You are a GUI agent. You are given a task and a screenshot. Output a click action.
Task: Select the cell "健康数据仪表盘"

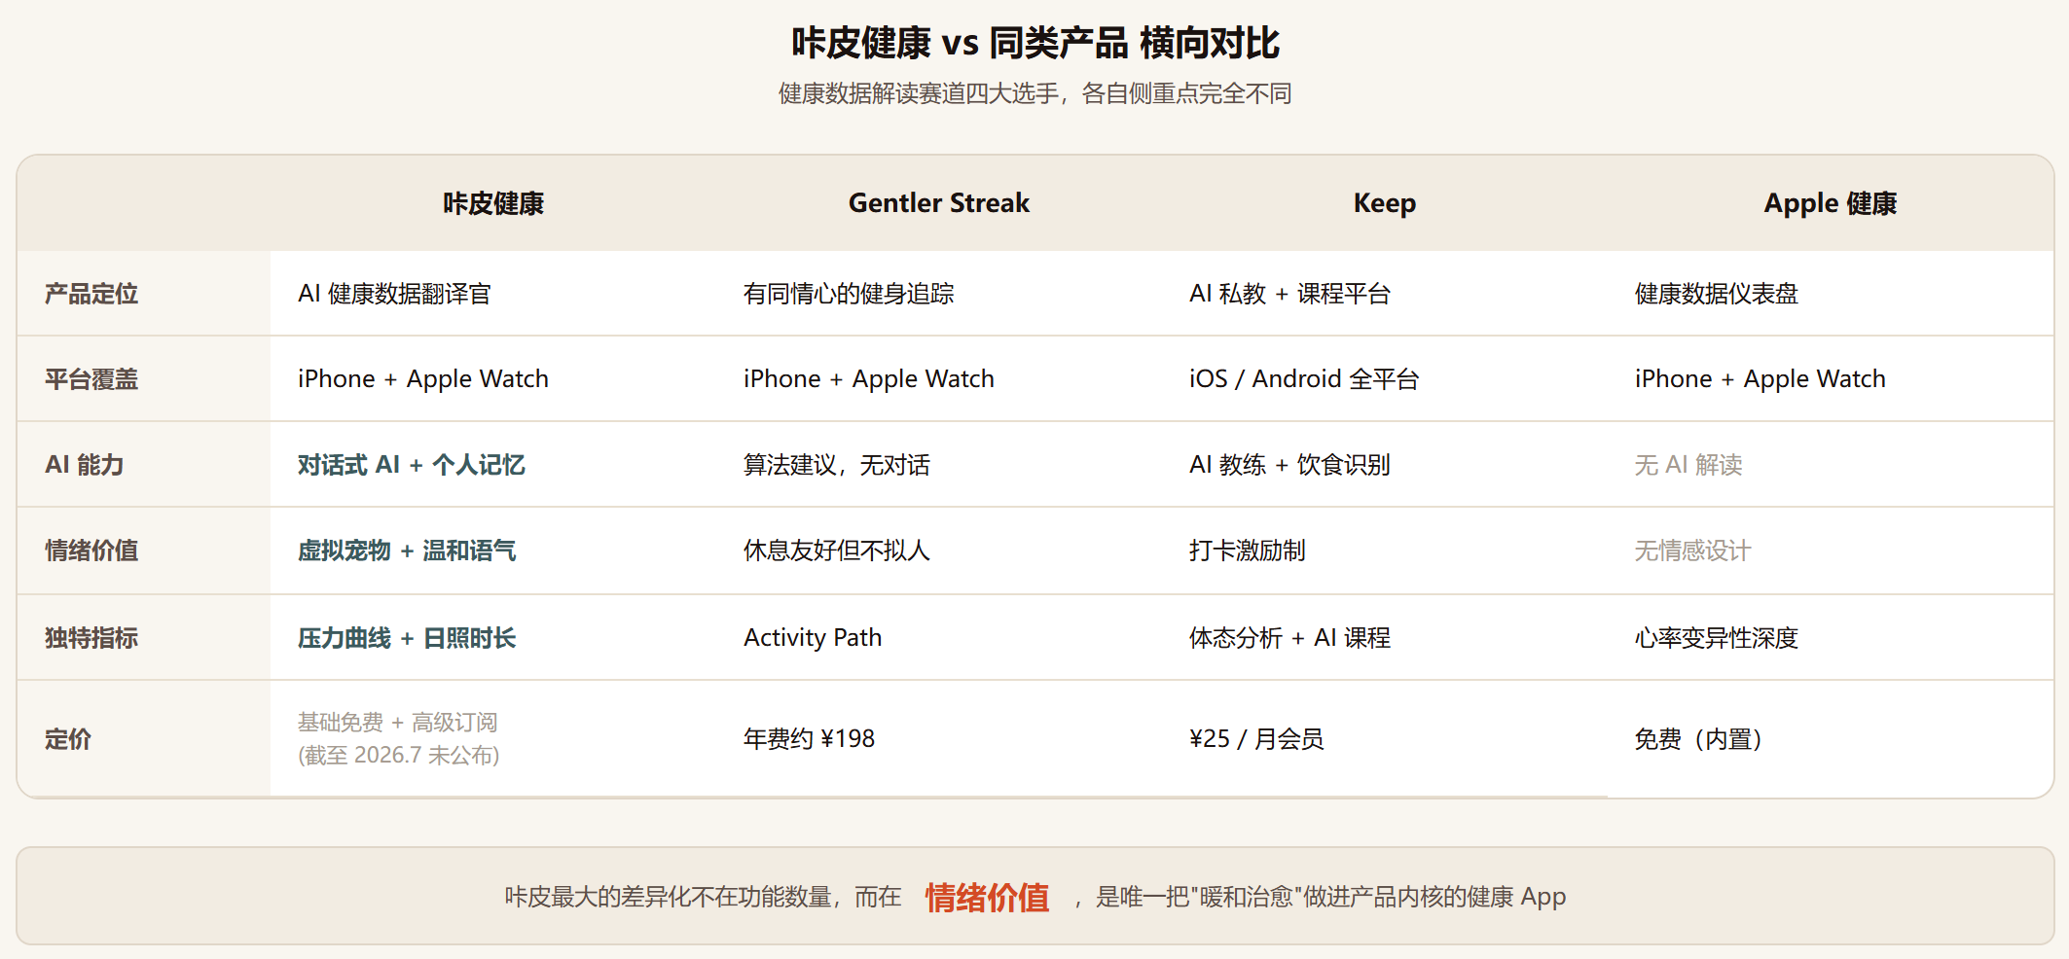(1717, 294)
